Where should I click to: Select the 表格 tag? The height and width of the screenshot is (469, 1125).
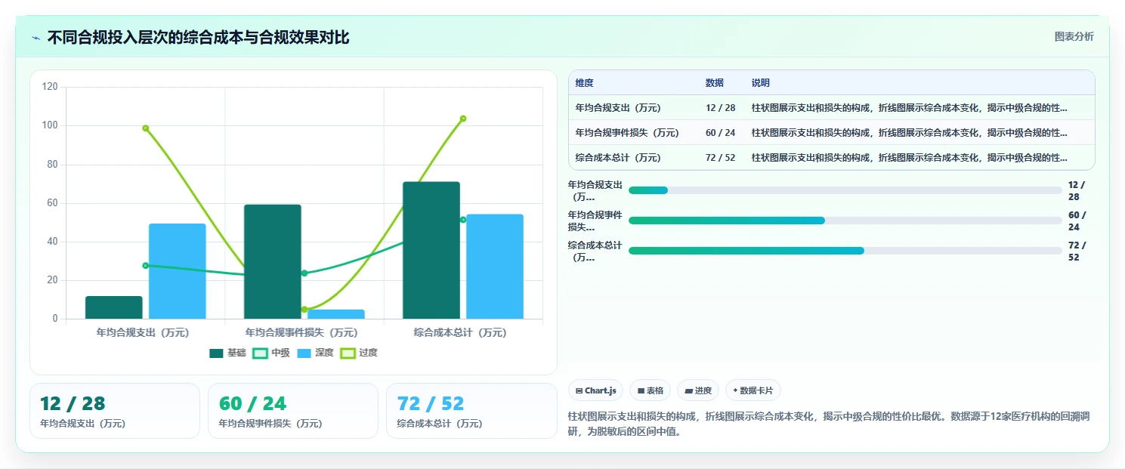[x=650, y=390]
